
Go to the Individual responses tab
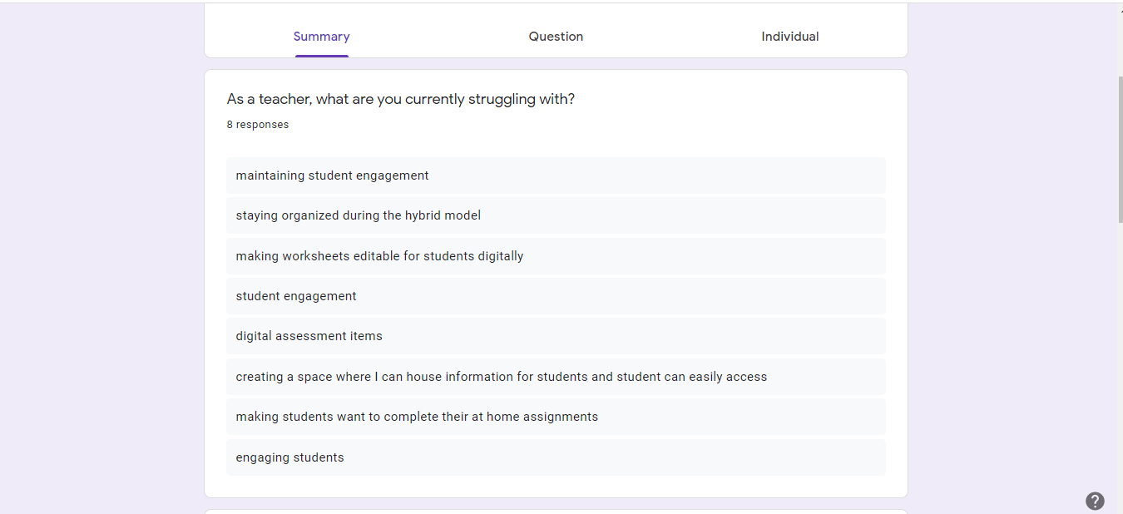tap(790, 37)
